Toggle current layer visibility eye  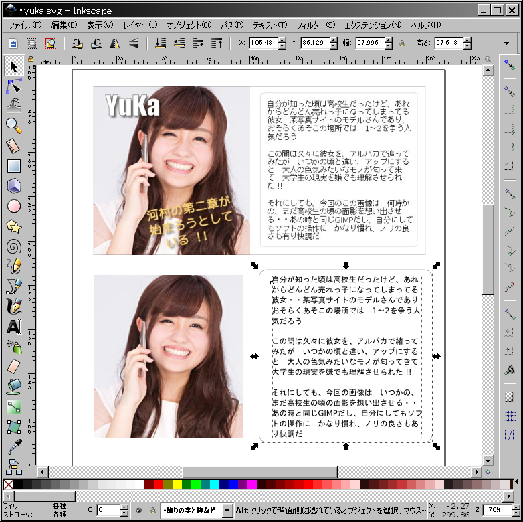139,510
